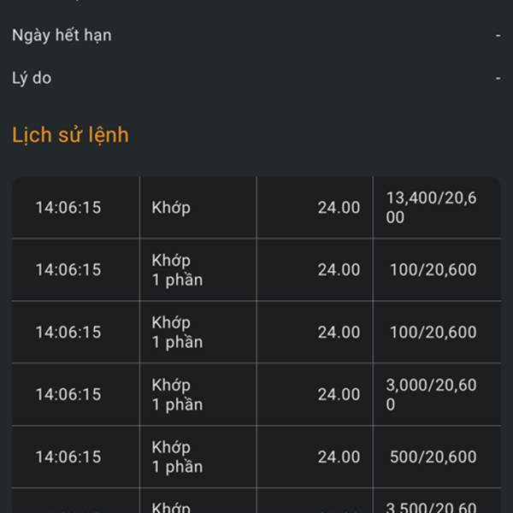Tap Khớp 1 phần status in the 3,000/20,600 row

point(177,394)
